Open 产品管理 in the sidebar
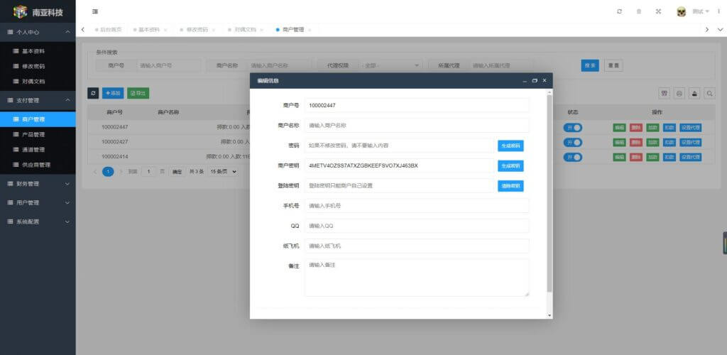727x355 pixels. 38,134
